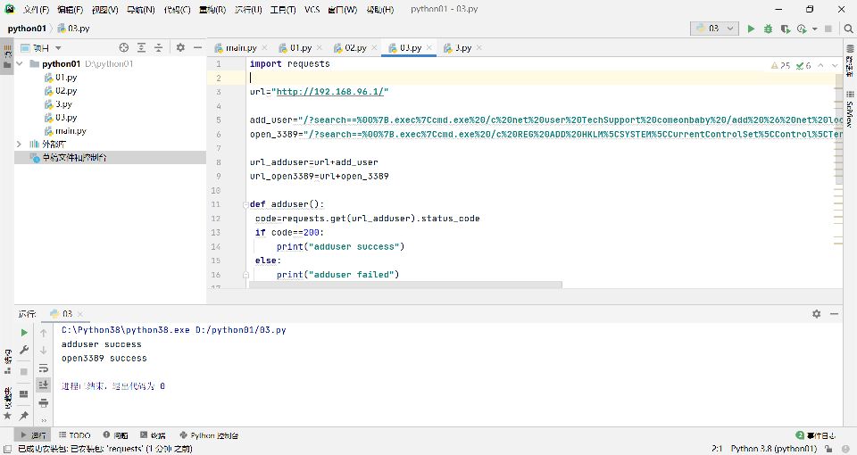
Task: Rerun 03 from the run panel play icon
Action: (24, 332)
